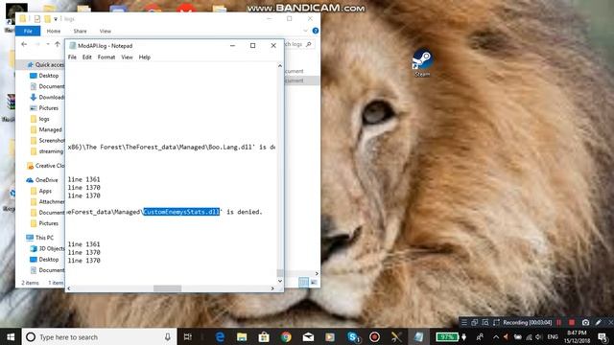Stop the Bandicam recording

point(572,322)
